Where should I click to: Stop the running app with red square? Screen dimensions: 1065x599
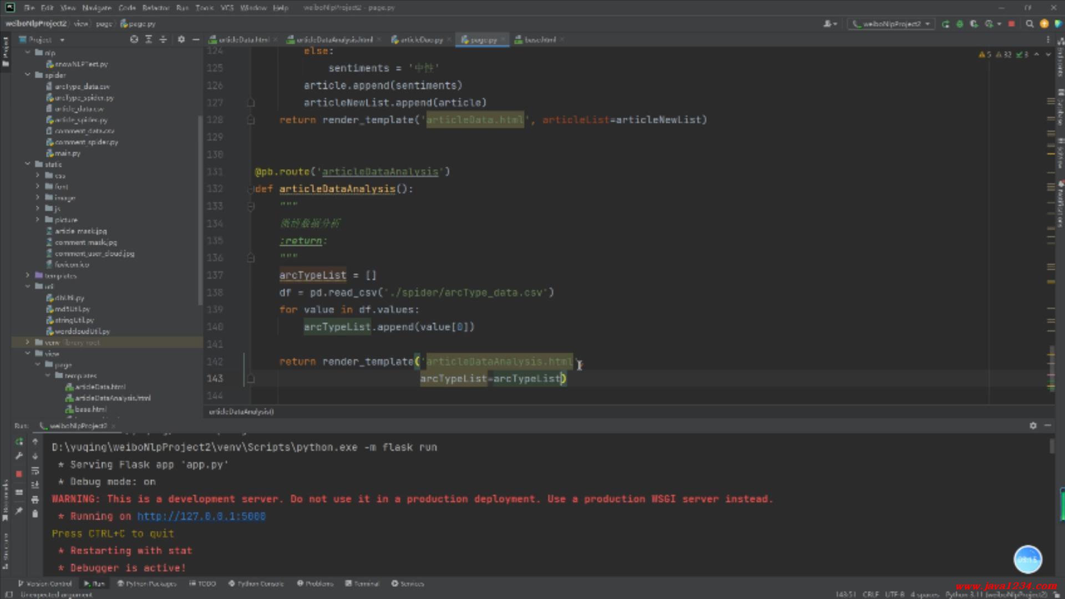tap(1011, 24)
